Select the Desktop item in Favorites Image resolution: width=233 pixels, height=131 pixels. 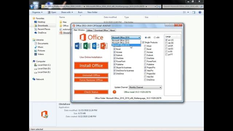[x=40, y=22]
